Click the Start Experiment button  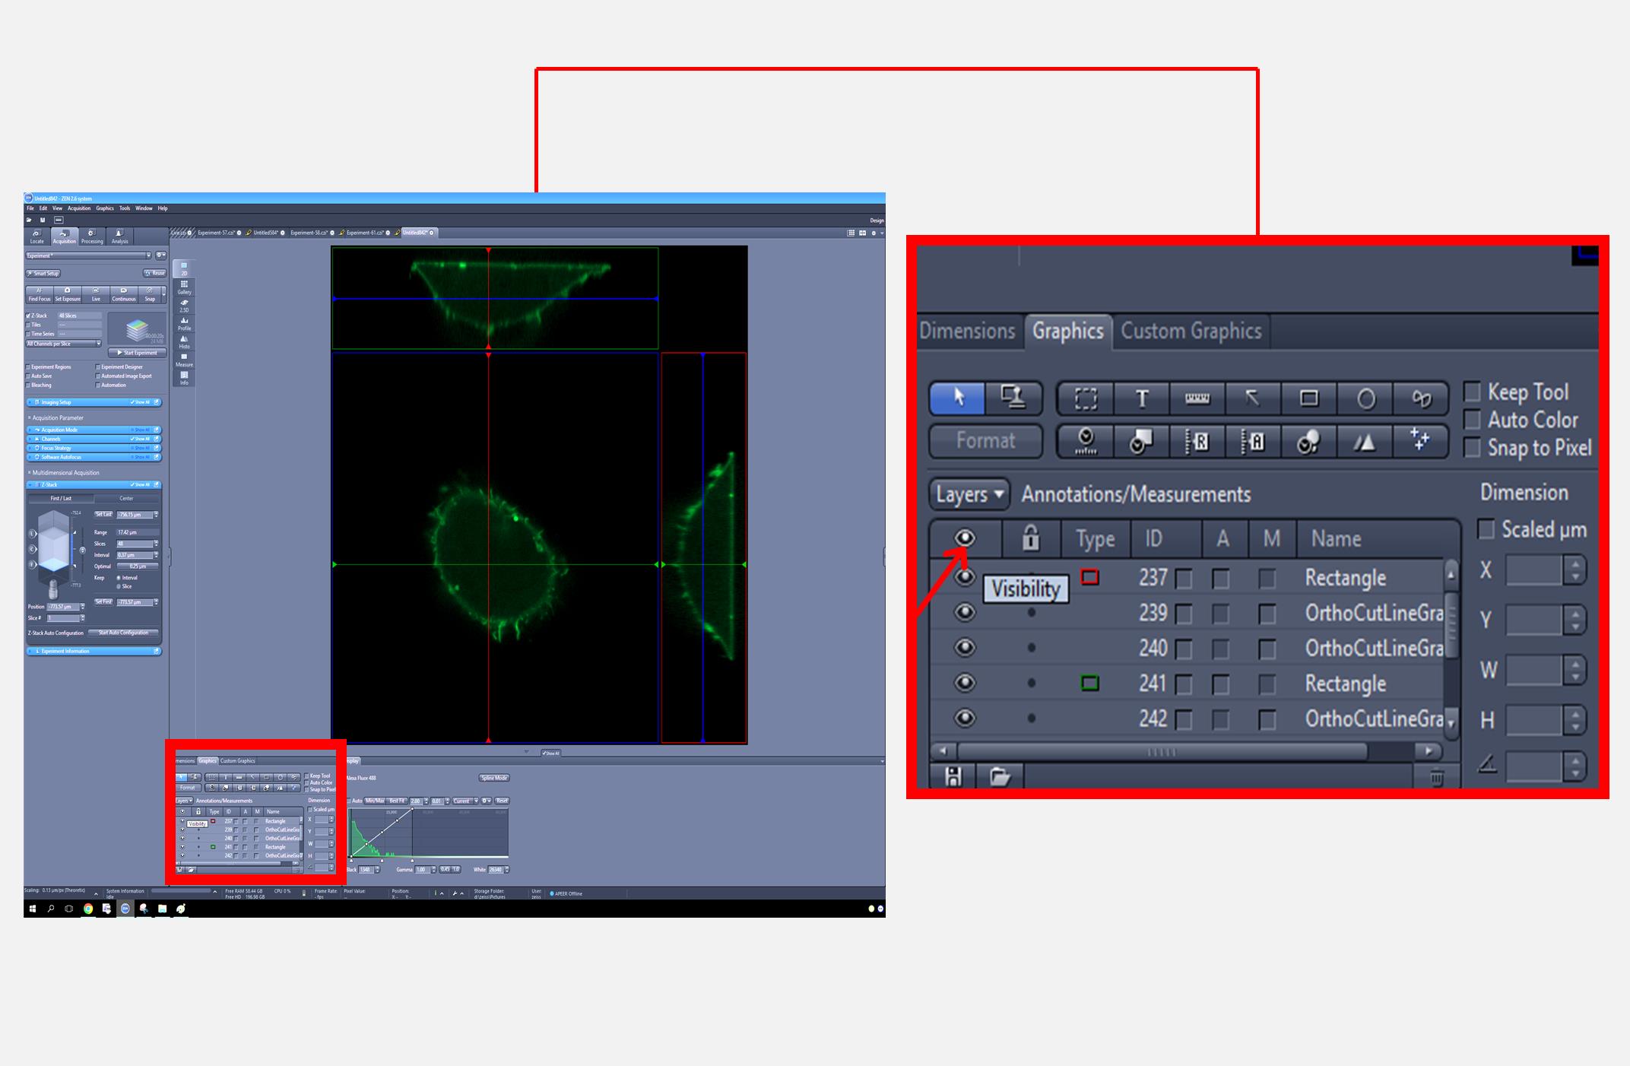(137, 353)
